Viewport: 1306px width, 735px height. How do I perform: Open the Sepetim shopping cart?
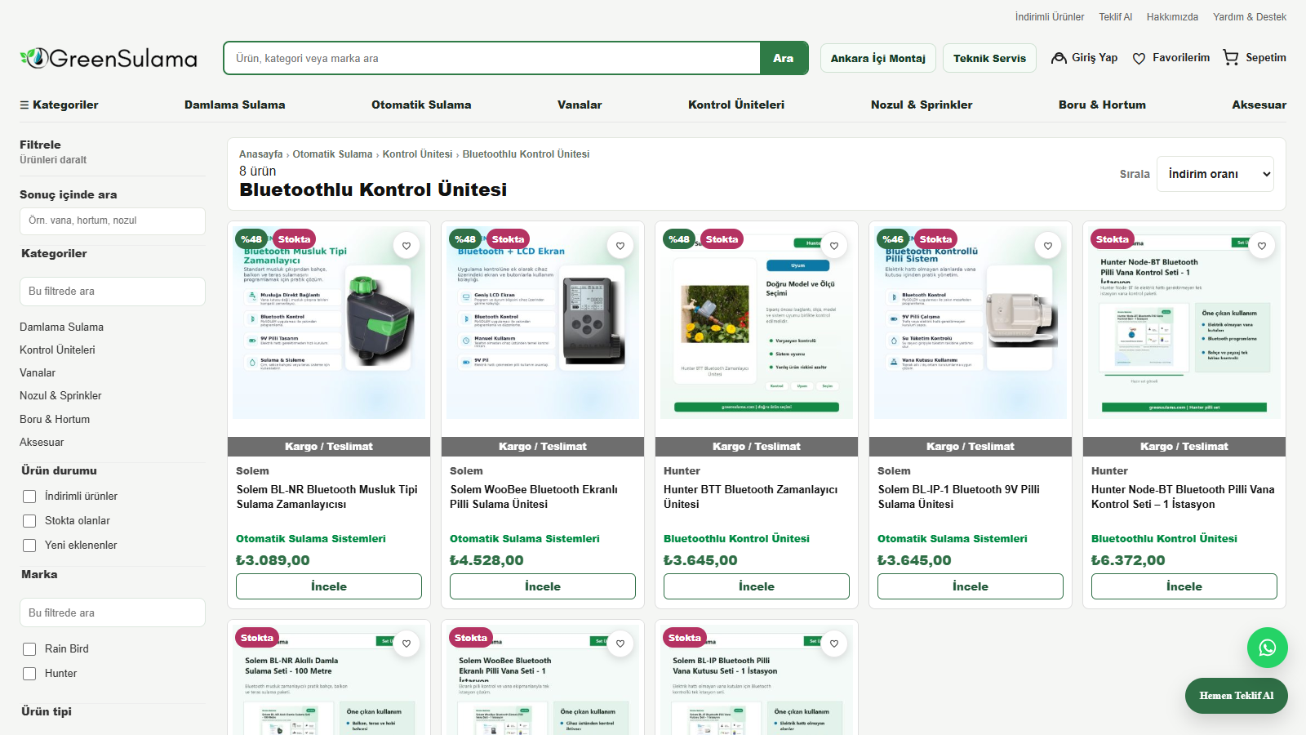coord(1255,58)
